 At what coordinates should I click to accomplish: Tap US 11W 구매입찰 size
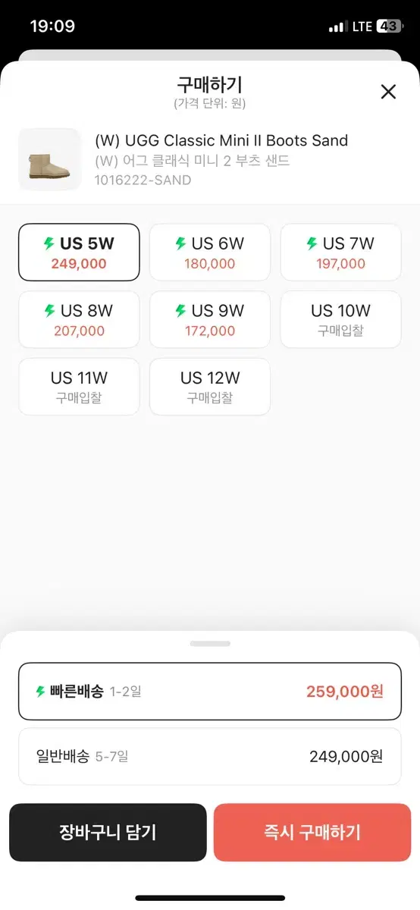click(79, 387)
